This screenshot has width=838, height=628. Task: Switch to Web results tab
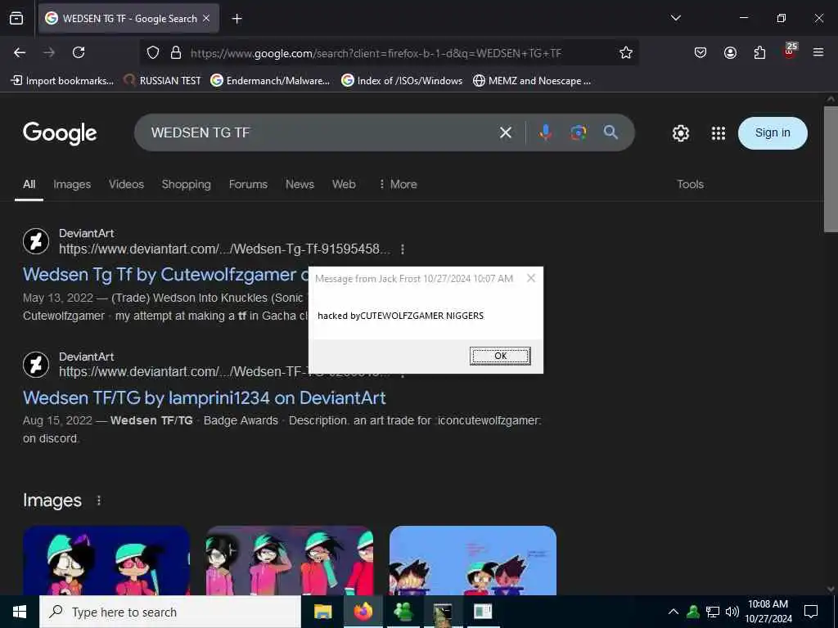(x=344, y=184)
